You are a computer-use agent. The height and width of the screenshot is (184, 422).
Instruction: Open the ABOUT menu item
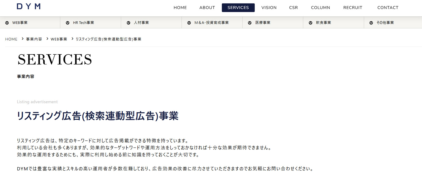[x=207, y=8]
